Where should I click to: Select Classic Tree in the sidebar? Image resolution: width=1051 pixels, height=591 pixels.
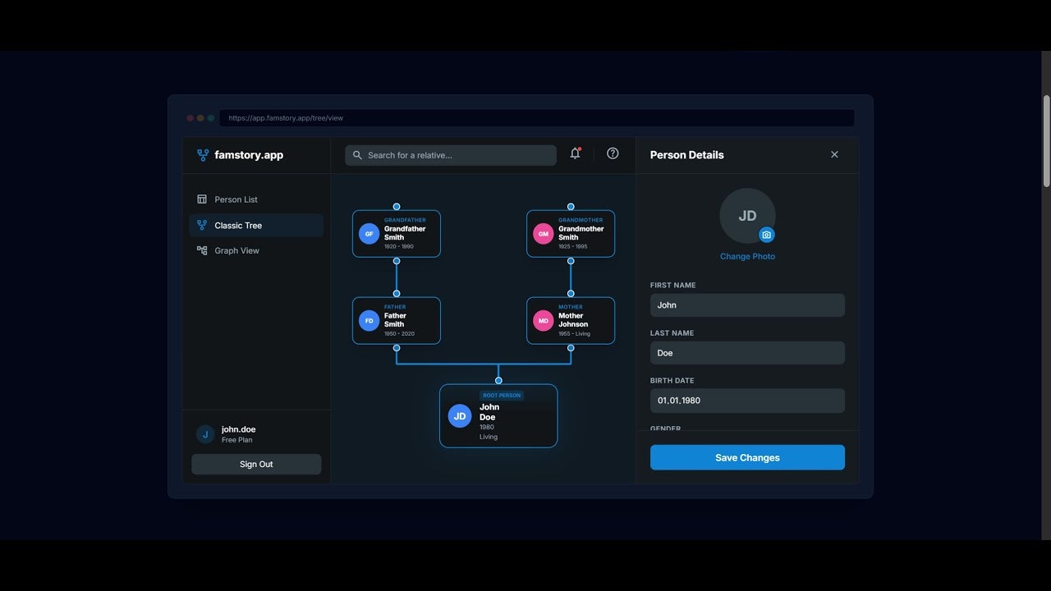click(x=256, y=225)
